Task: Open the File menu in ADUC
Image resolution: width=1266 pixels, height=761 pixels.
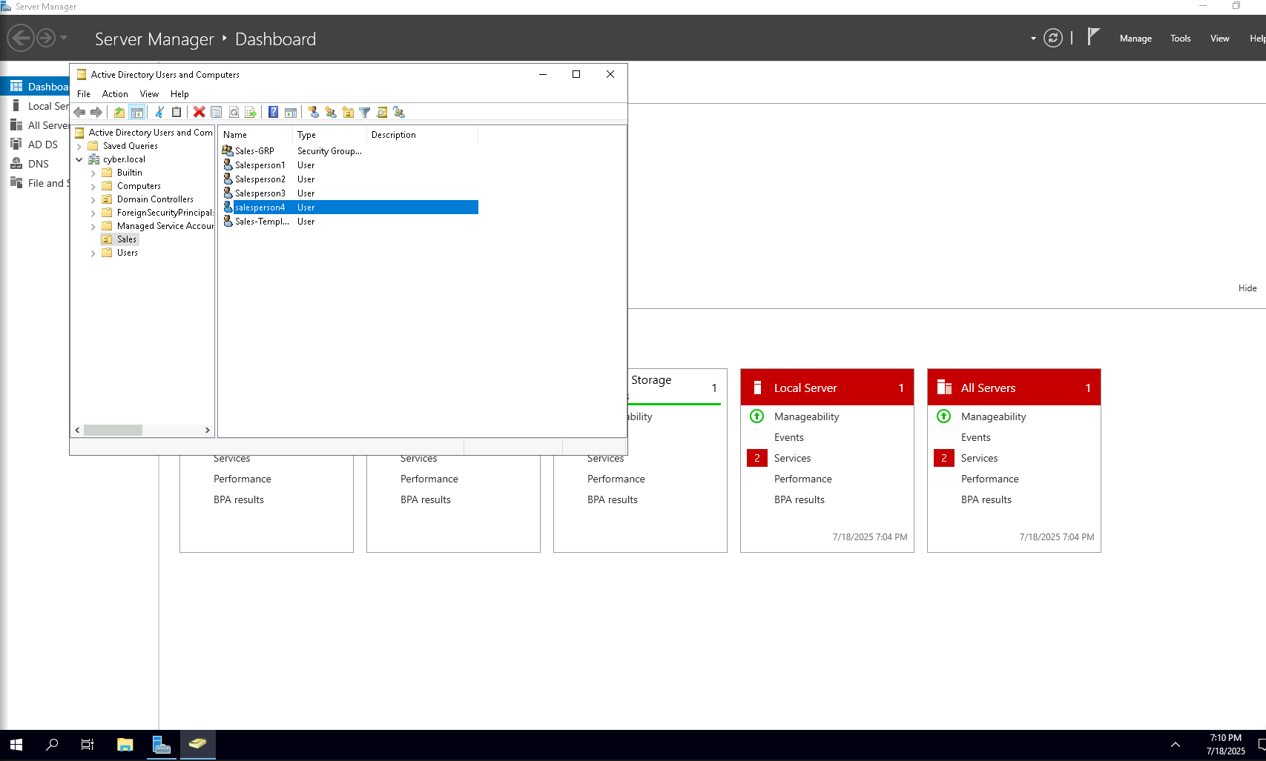Action: [x=84, y=94]
